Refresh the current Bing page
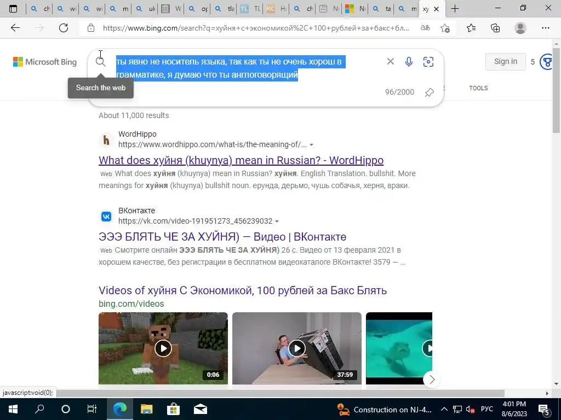Viewport: 561px width, 420px height. 64,28
